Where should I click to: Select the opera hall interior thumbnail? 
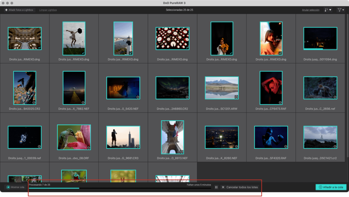pos(25,39)
